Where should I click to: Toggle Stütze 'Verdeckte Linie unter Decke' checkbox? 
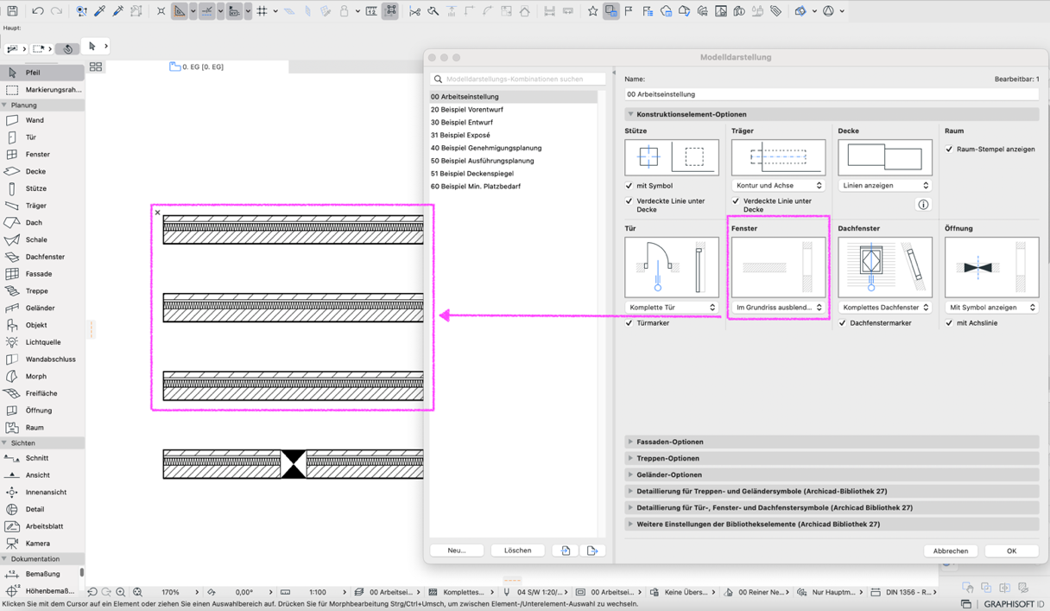click(629, 201)
